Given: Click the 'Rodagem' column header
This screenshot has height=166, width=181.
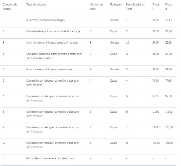Looking at the screenshot, I should tap(116, 5).
